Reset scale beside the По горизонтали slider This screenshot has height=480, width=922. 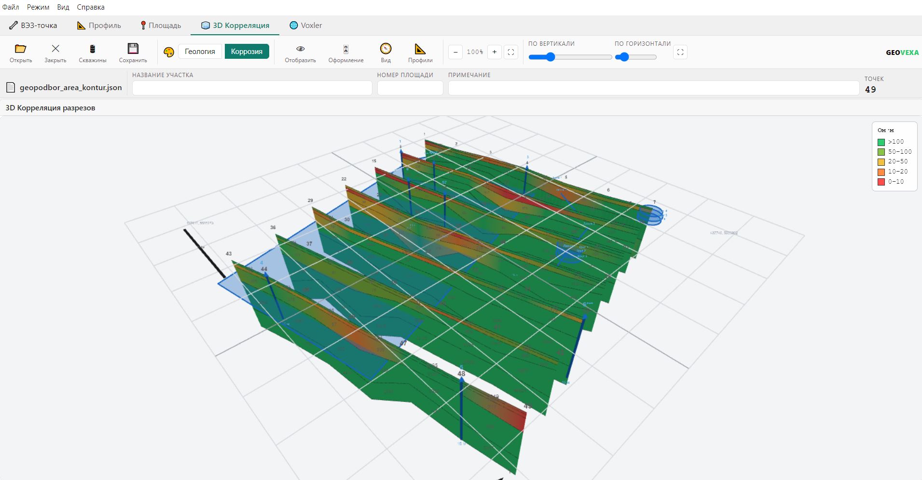coord(680,52)
